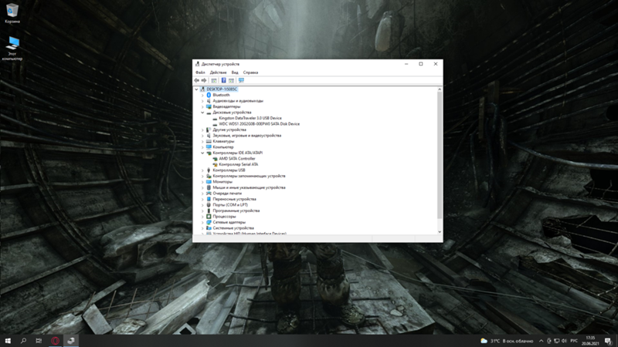
Task: Click the Сетевые адаптеры icon
Action: [x=209, y=222]
